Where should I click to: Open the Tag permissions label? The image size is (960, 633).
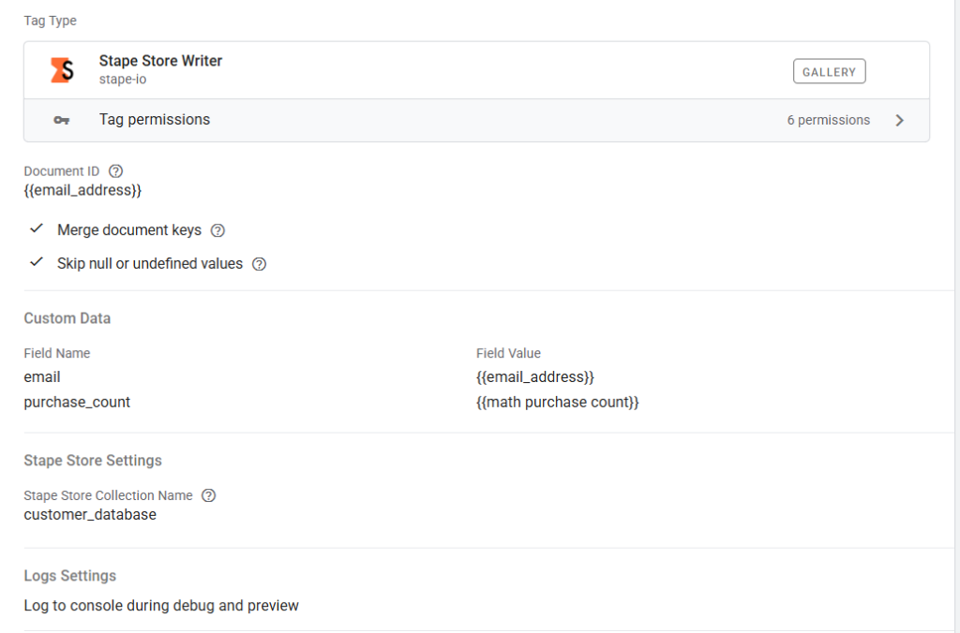tap(155, 120)
